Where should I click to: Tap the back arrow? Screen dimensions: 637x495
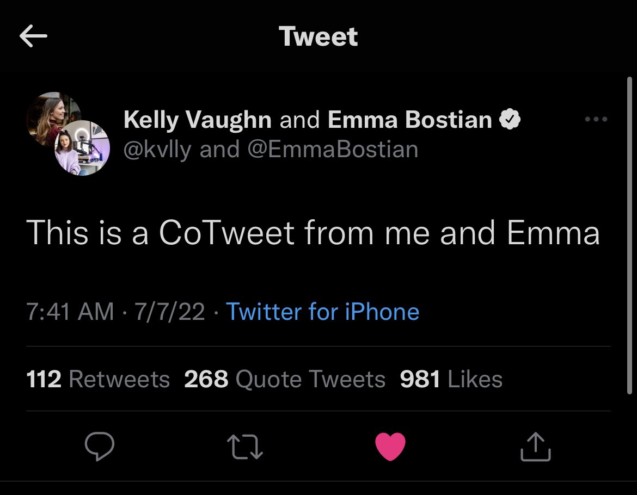point(33,36)
